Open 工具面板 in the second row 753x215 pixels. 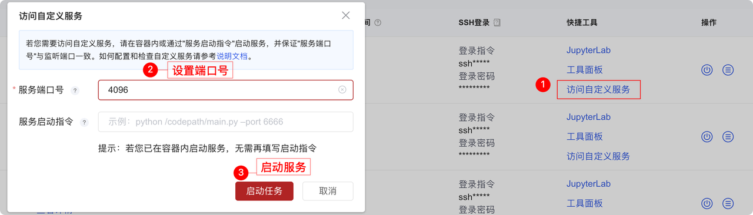pos(585,136)
